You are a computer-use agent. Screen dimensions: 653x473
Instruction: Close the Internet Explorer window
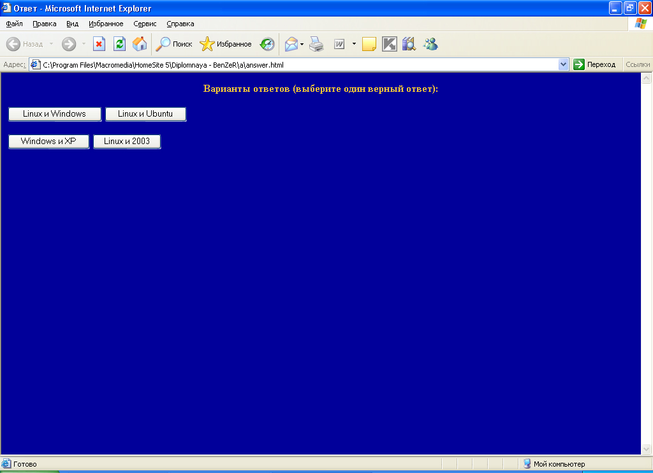click(x=645, y=8)
